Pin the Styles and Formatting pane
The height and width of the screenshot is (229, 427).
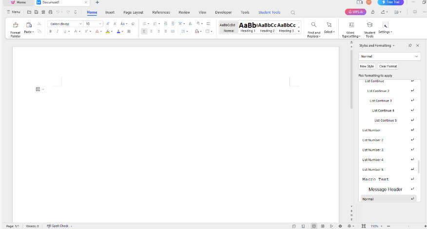pos(410,45)
